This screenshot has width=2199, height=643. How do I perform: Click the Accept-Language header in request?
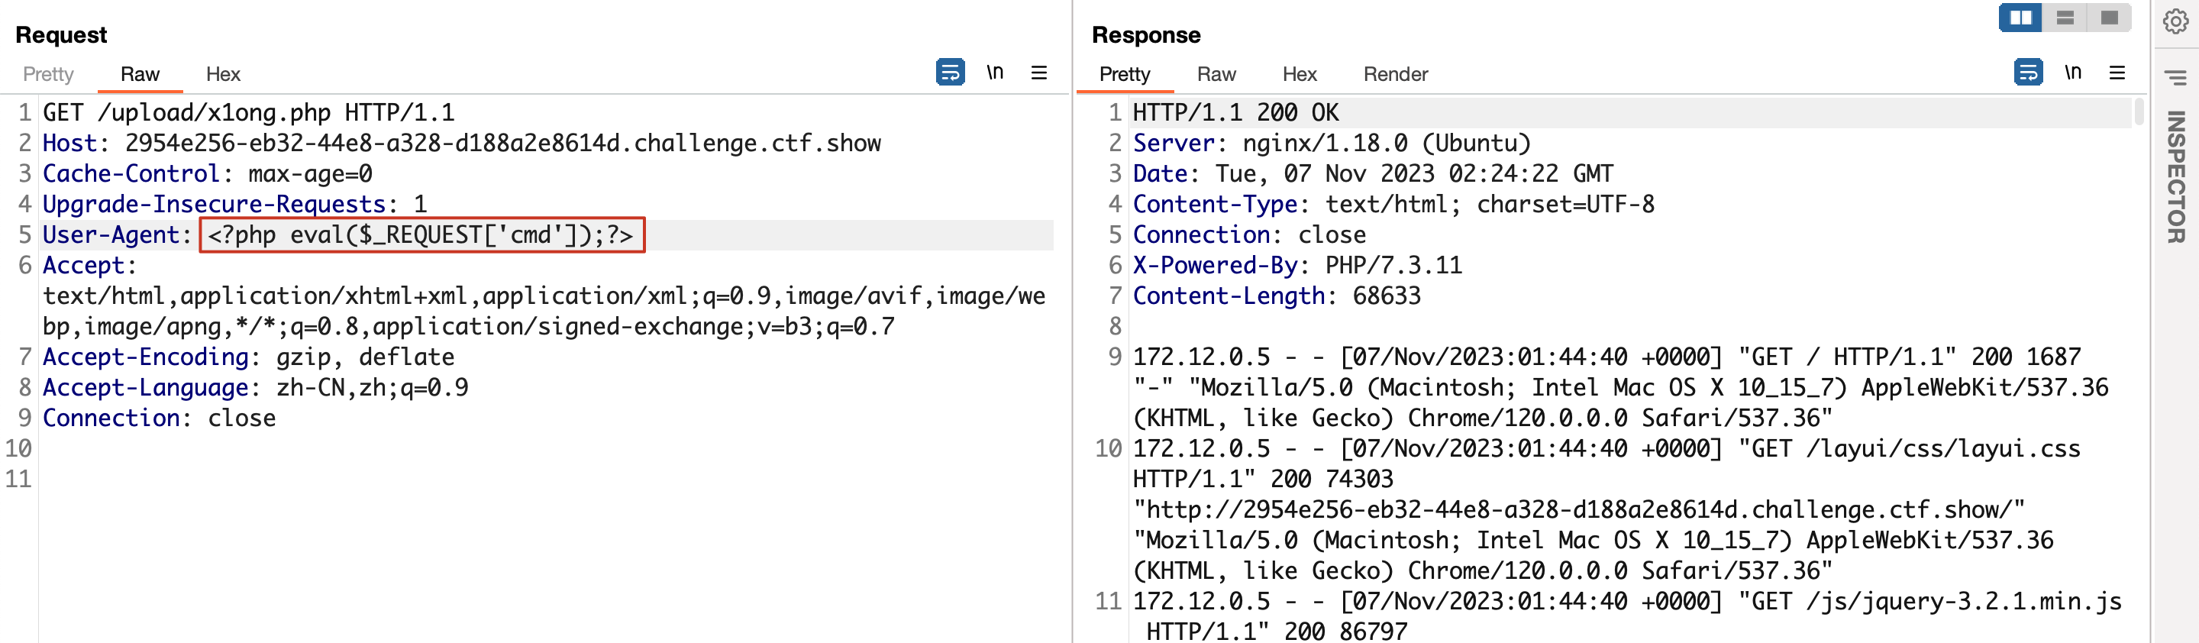255,388
